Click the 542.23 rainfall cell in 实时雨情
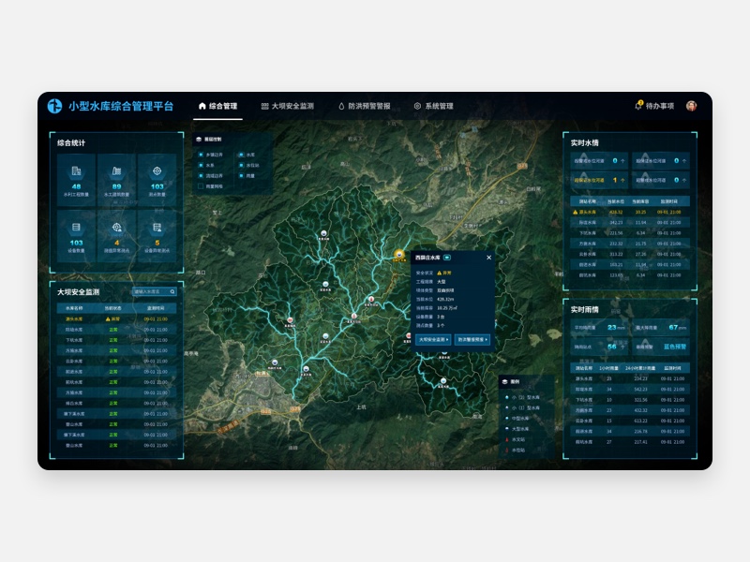 (640, 390)
